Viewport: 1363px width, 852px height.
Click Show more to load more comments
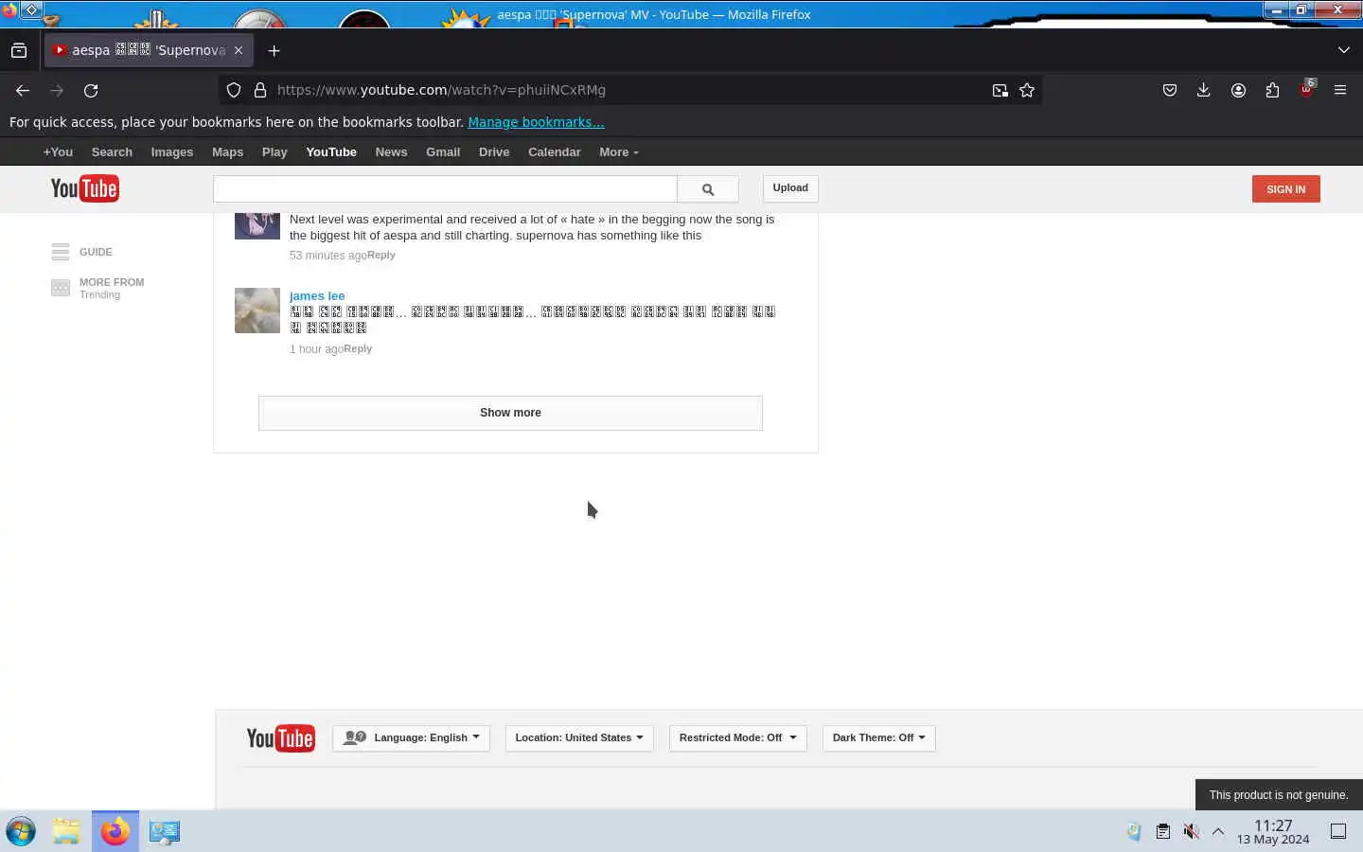coord(510,413)
